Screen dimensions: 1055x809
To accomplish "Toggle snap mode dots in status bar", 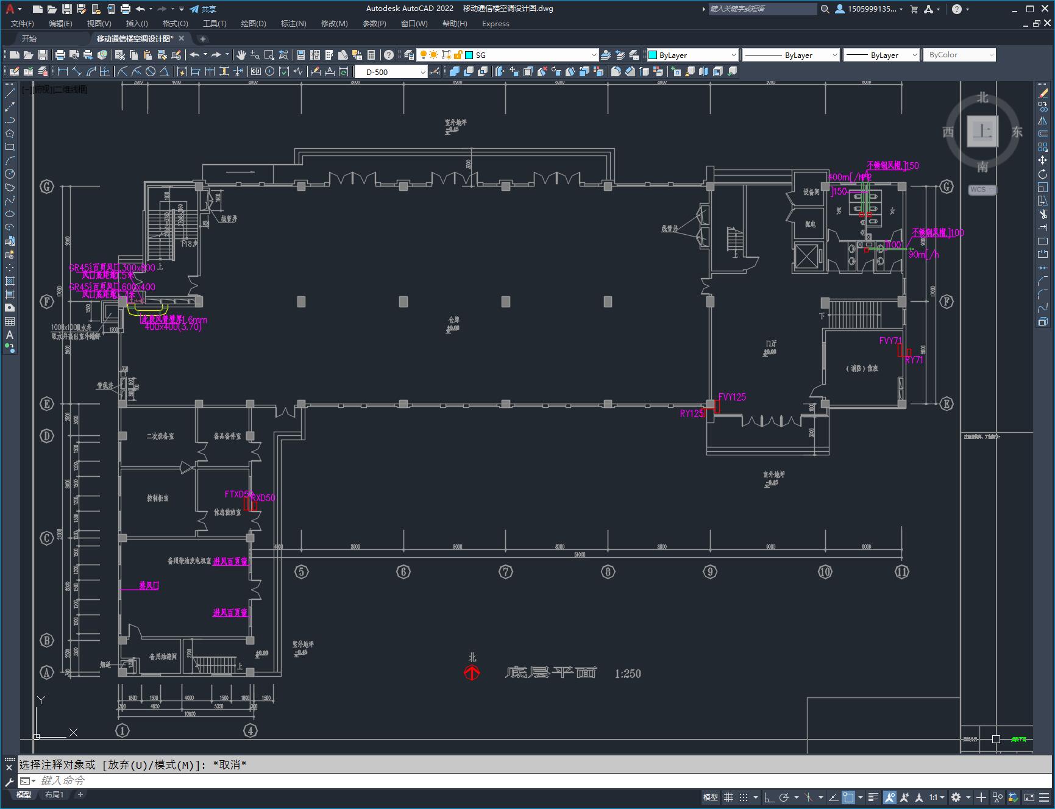I will (744, 797).
